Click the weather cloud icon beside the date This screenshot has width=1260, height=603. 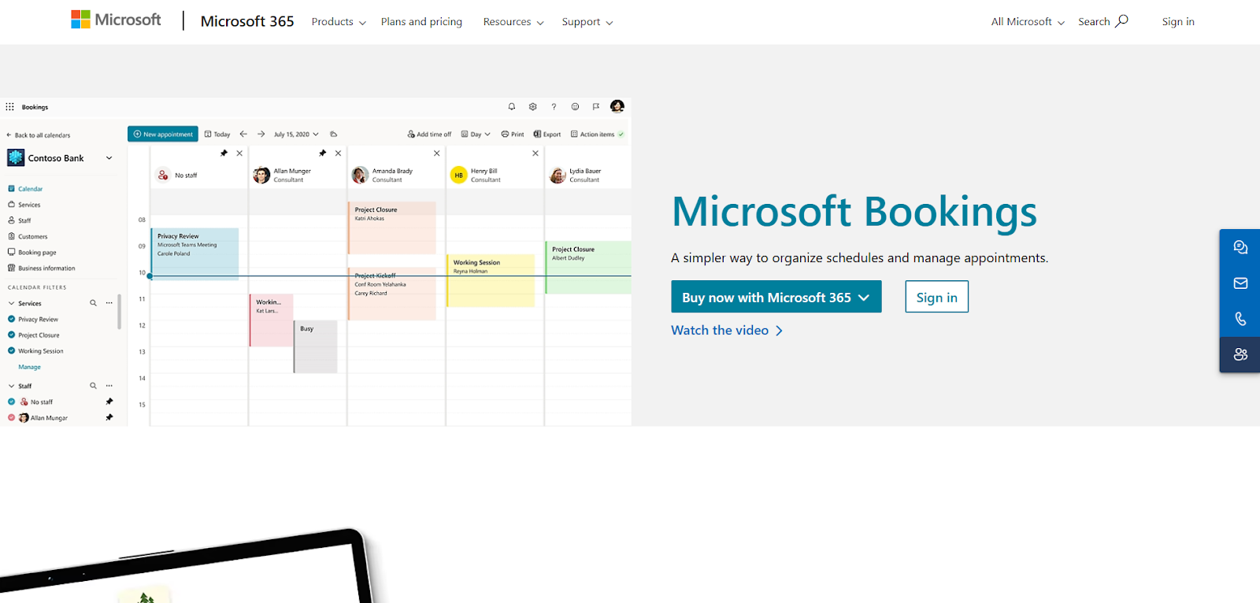(334, 134)
